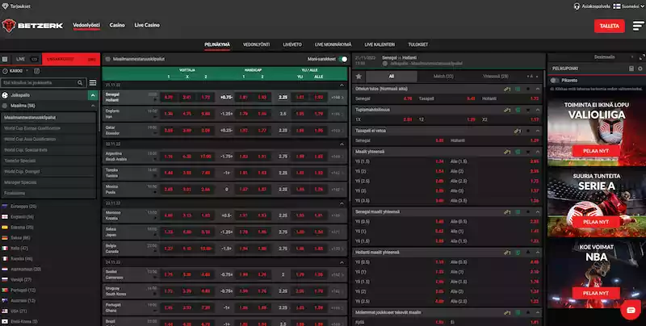Go to Casino section
Image resolution: width=646 pixels, height=326 pixels.
(x=117, y=25)
